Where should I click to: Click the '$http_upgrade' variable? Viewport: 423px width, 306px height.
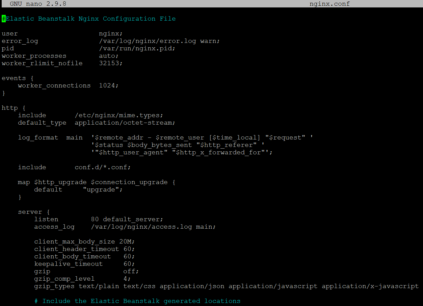click(60, 182)
